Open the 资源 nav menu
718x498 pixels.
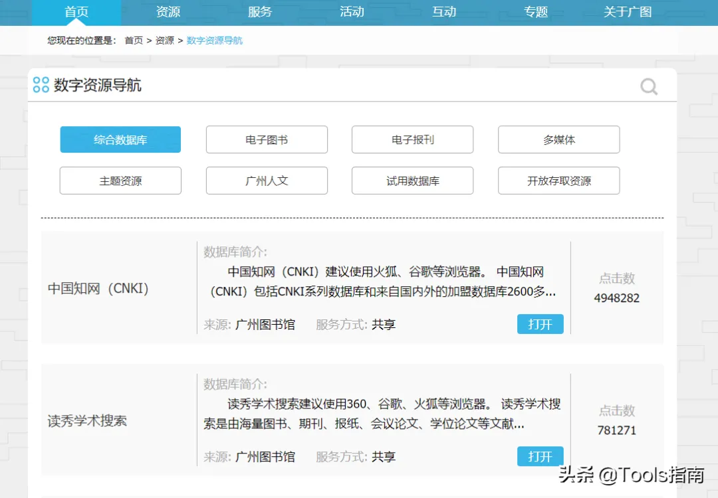(x=168, y=12)
